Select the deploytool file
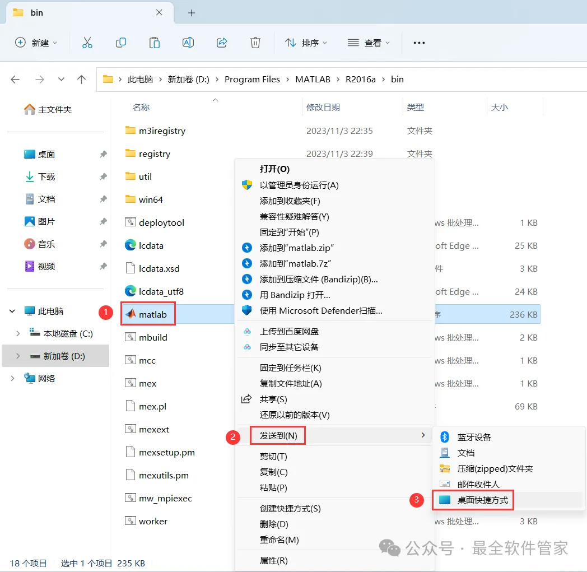Image resolution: width=587 pixels, height=572 pixels. point(154,223)
